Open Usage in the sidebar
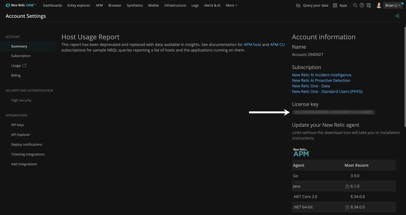Viewport: 406px width, 215px height. 16,66
